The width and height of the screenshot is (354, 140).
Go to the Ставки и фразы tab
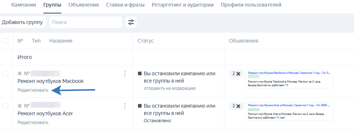tap(125, 5)
